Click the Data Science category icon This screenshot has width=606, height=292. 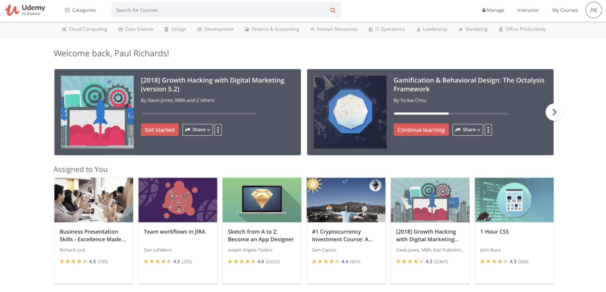[x=120, y=29]
